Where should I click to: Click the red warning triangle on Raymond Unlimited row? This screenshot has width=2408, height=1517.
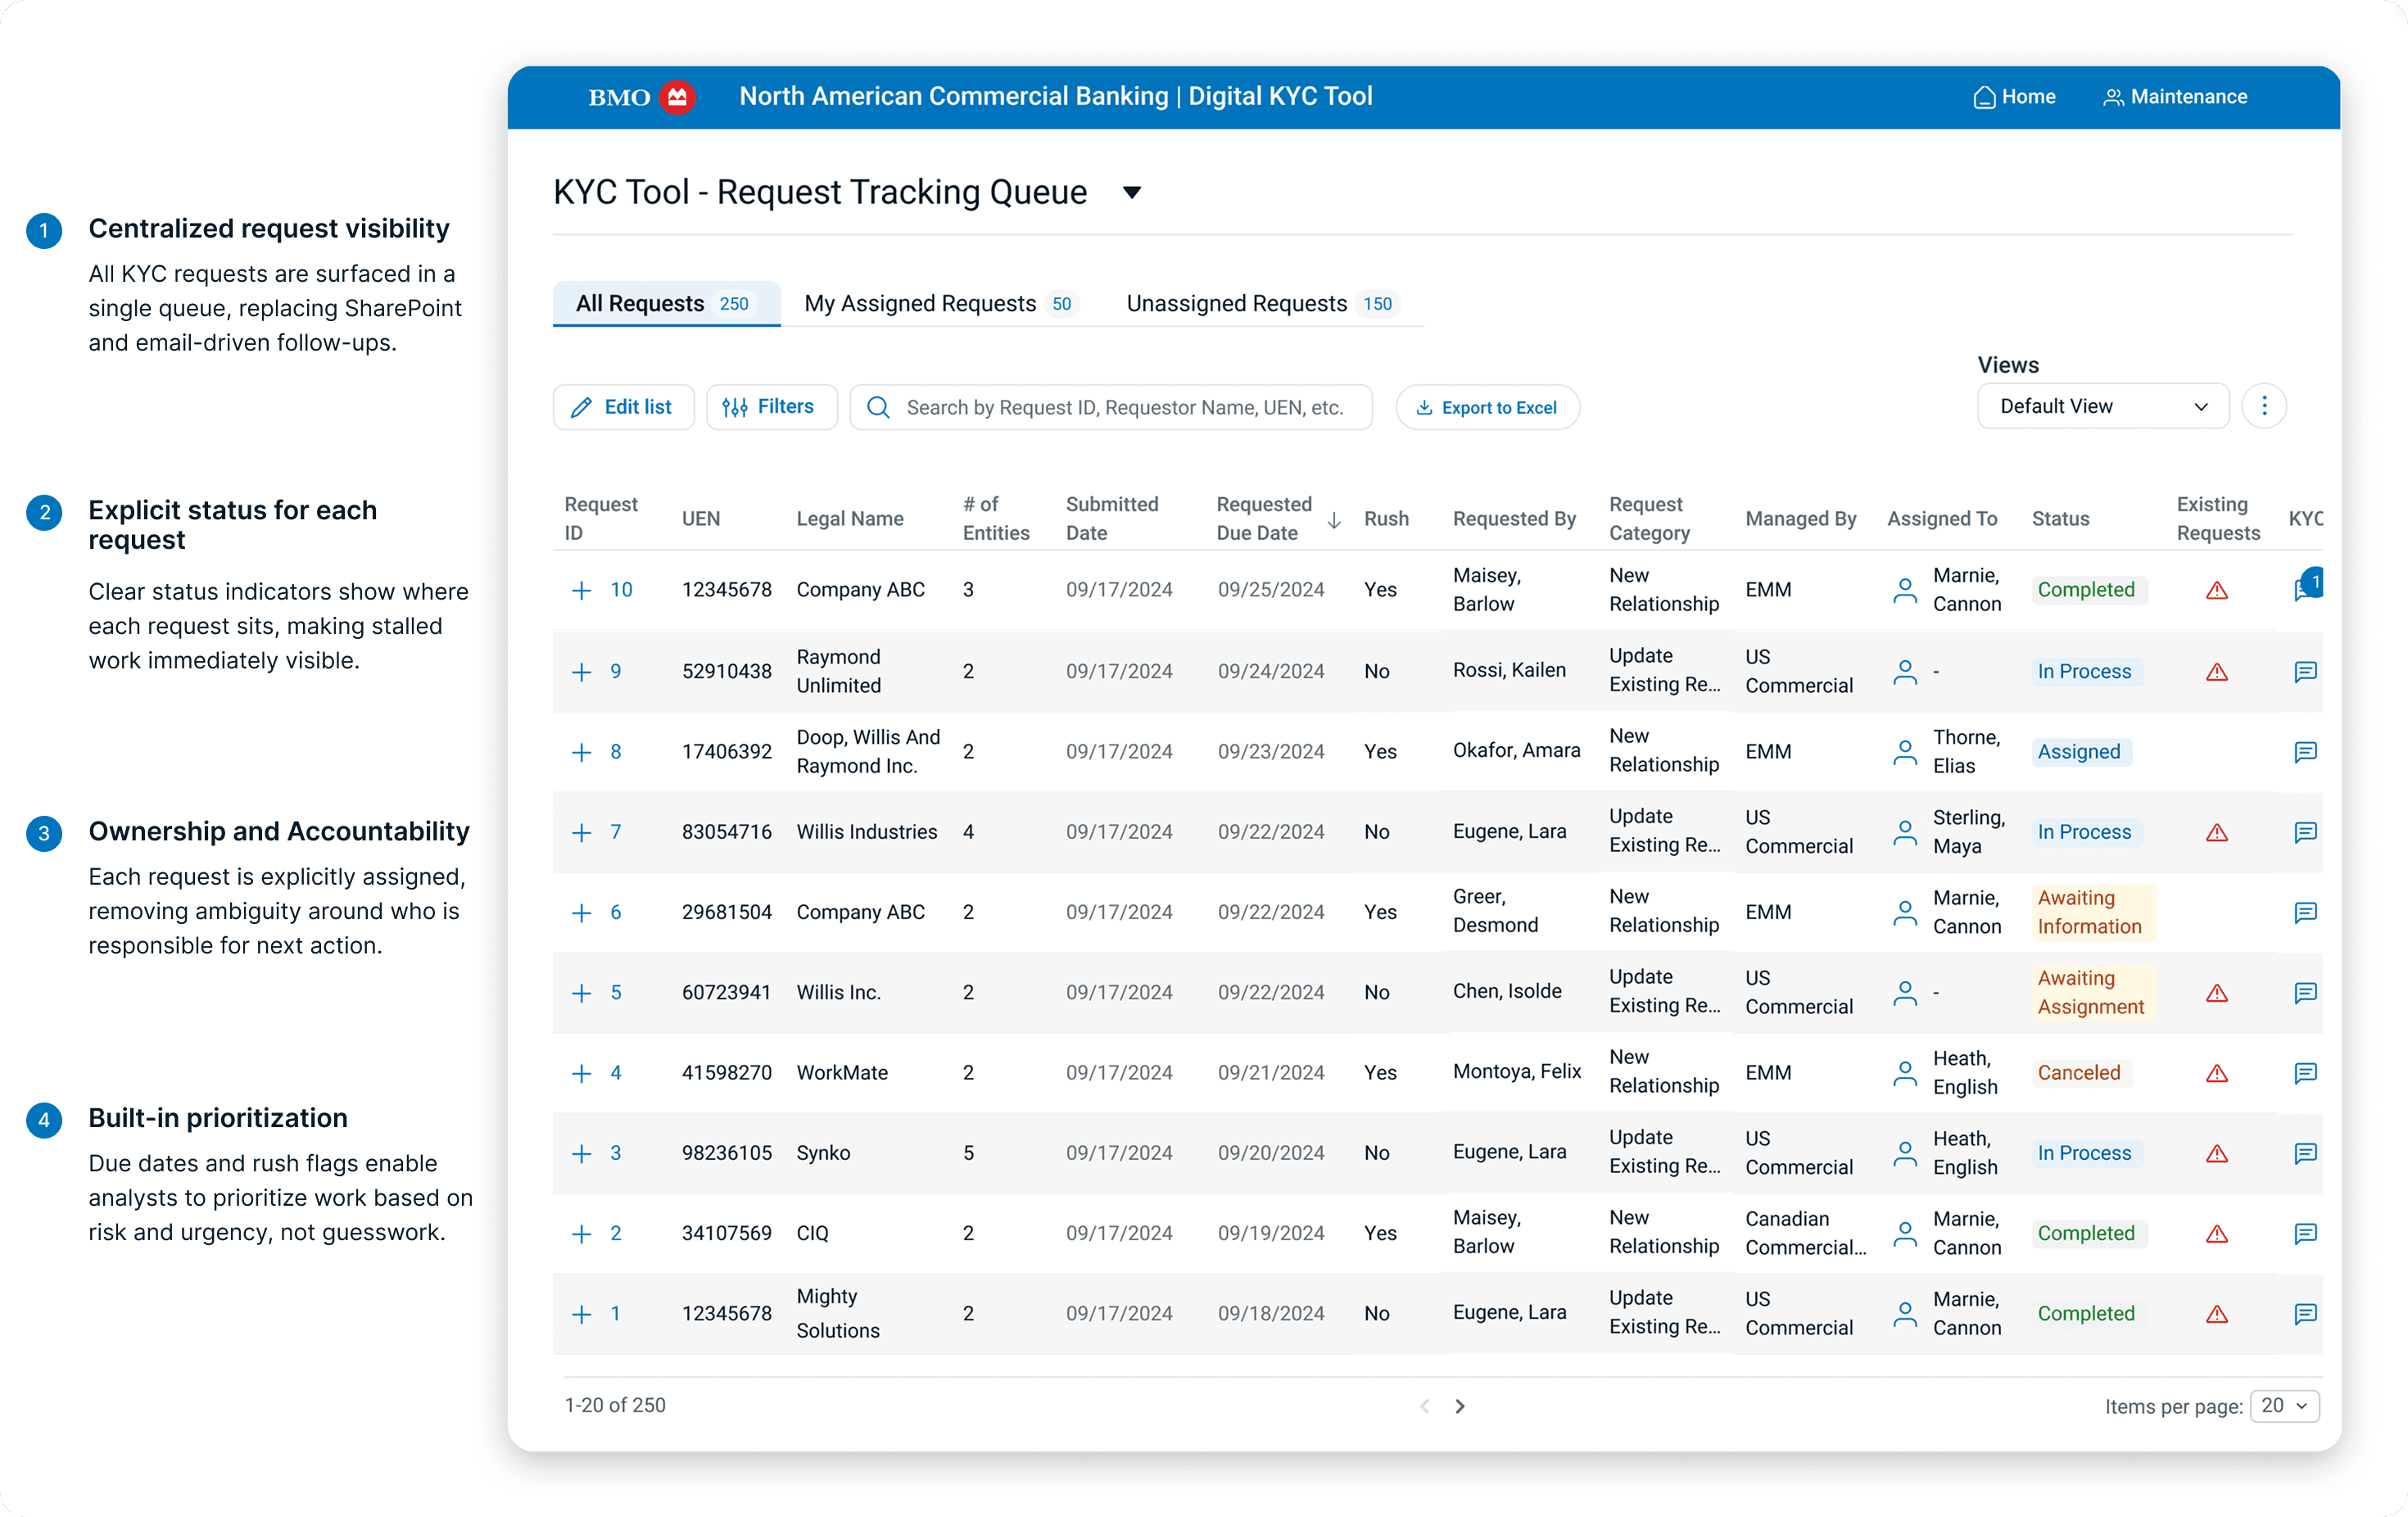(x=2217, y=671)
